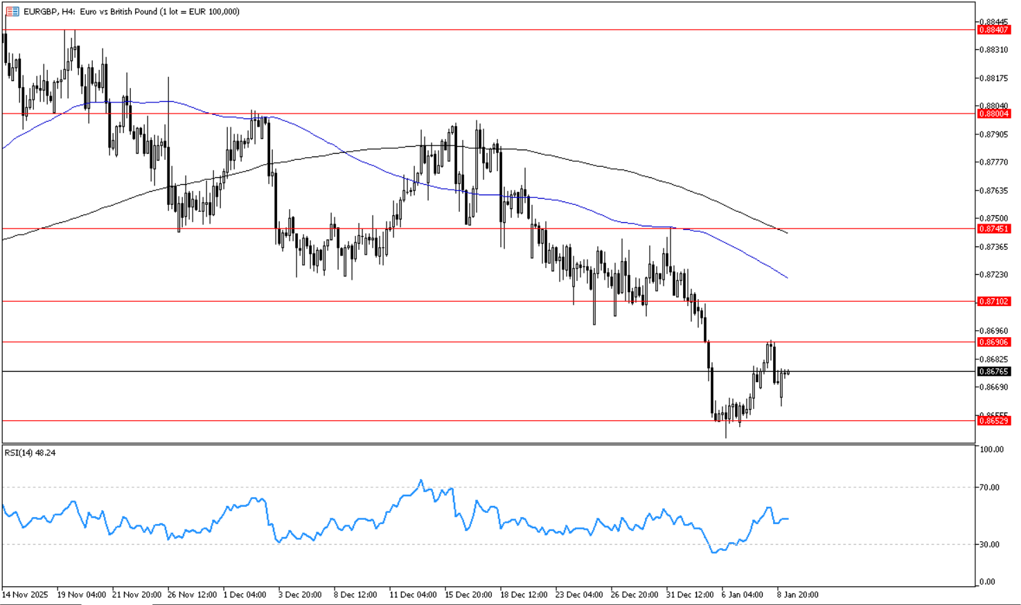Click the RSI(14) 48.24 indicator label
Screen dimensions: 1021x605
click(x=30, y=453)
